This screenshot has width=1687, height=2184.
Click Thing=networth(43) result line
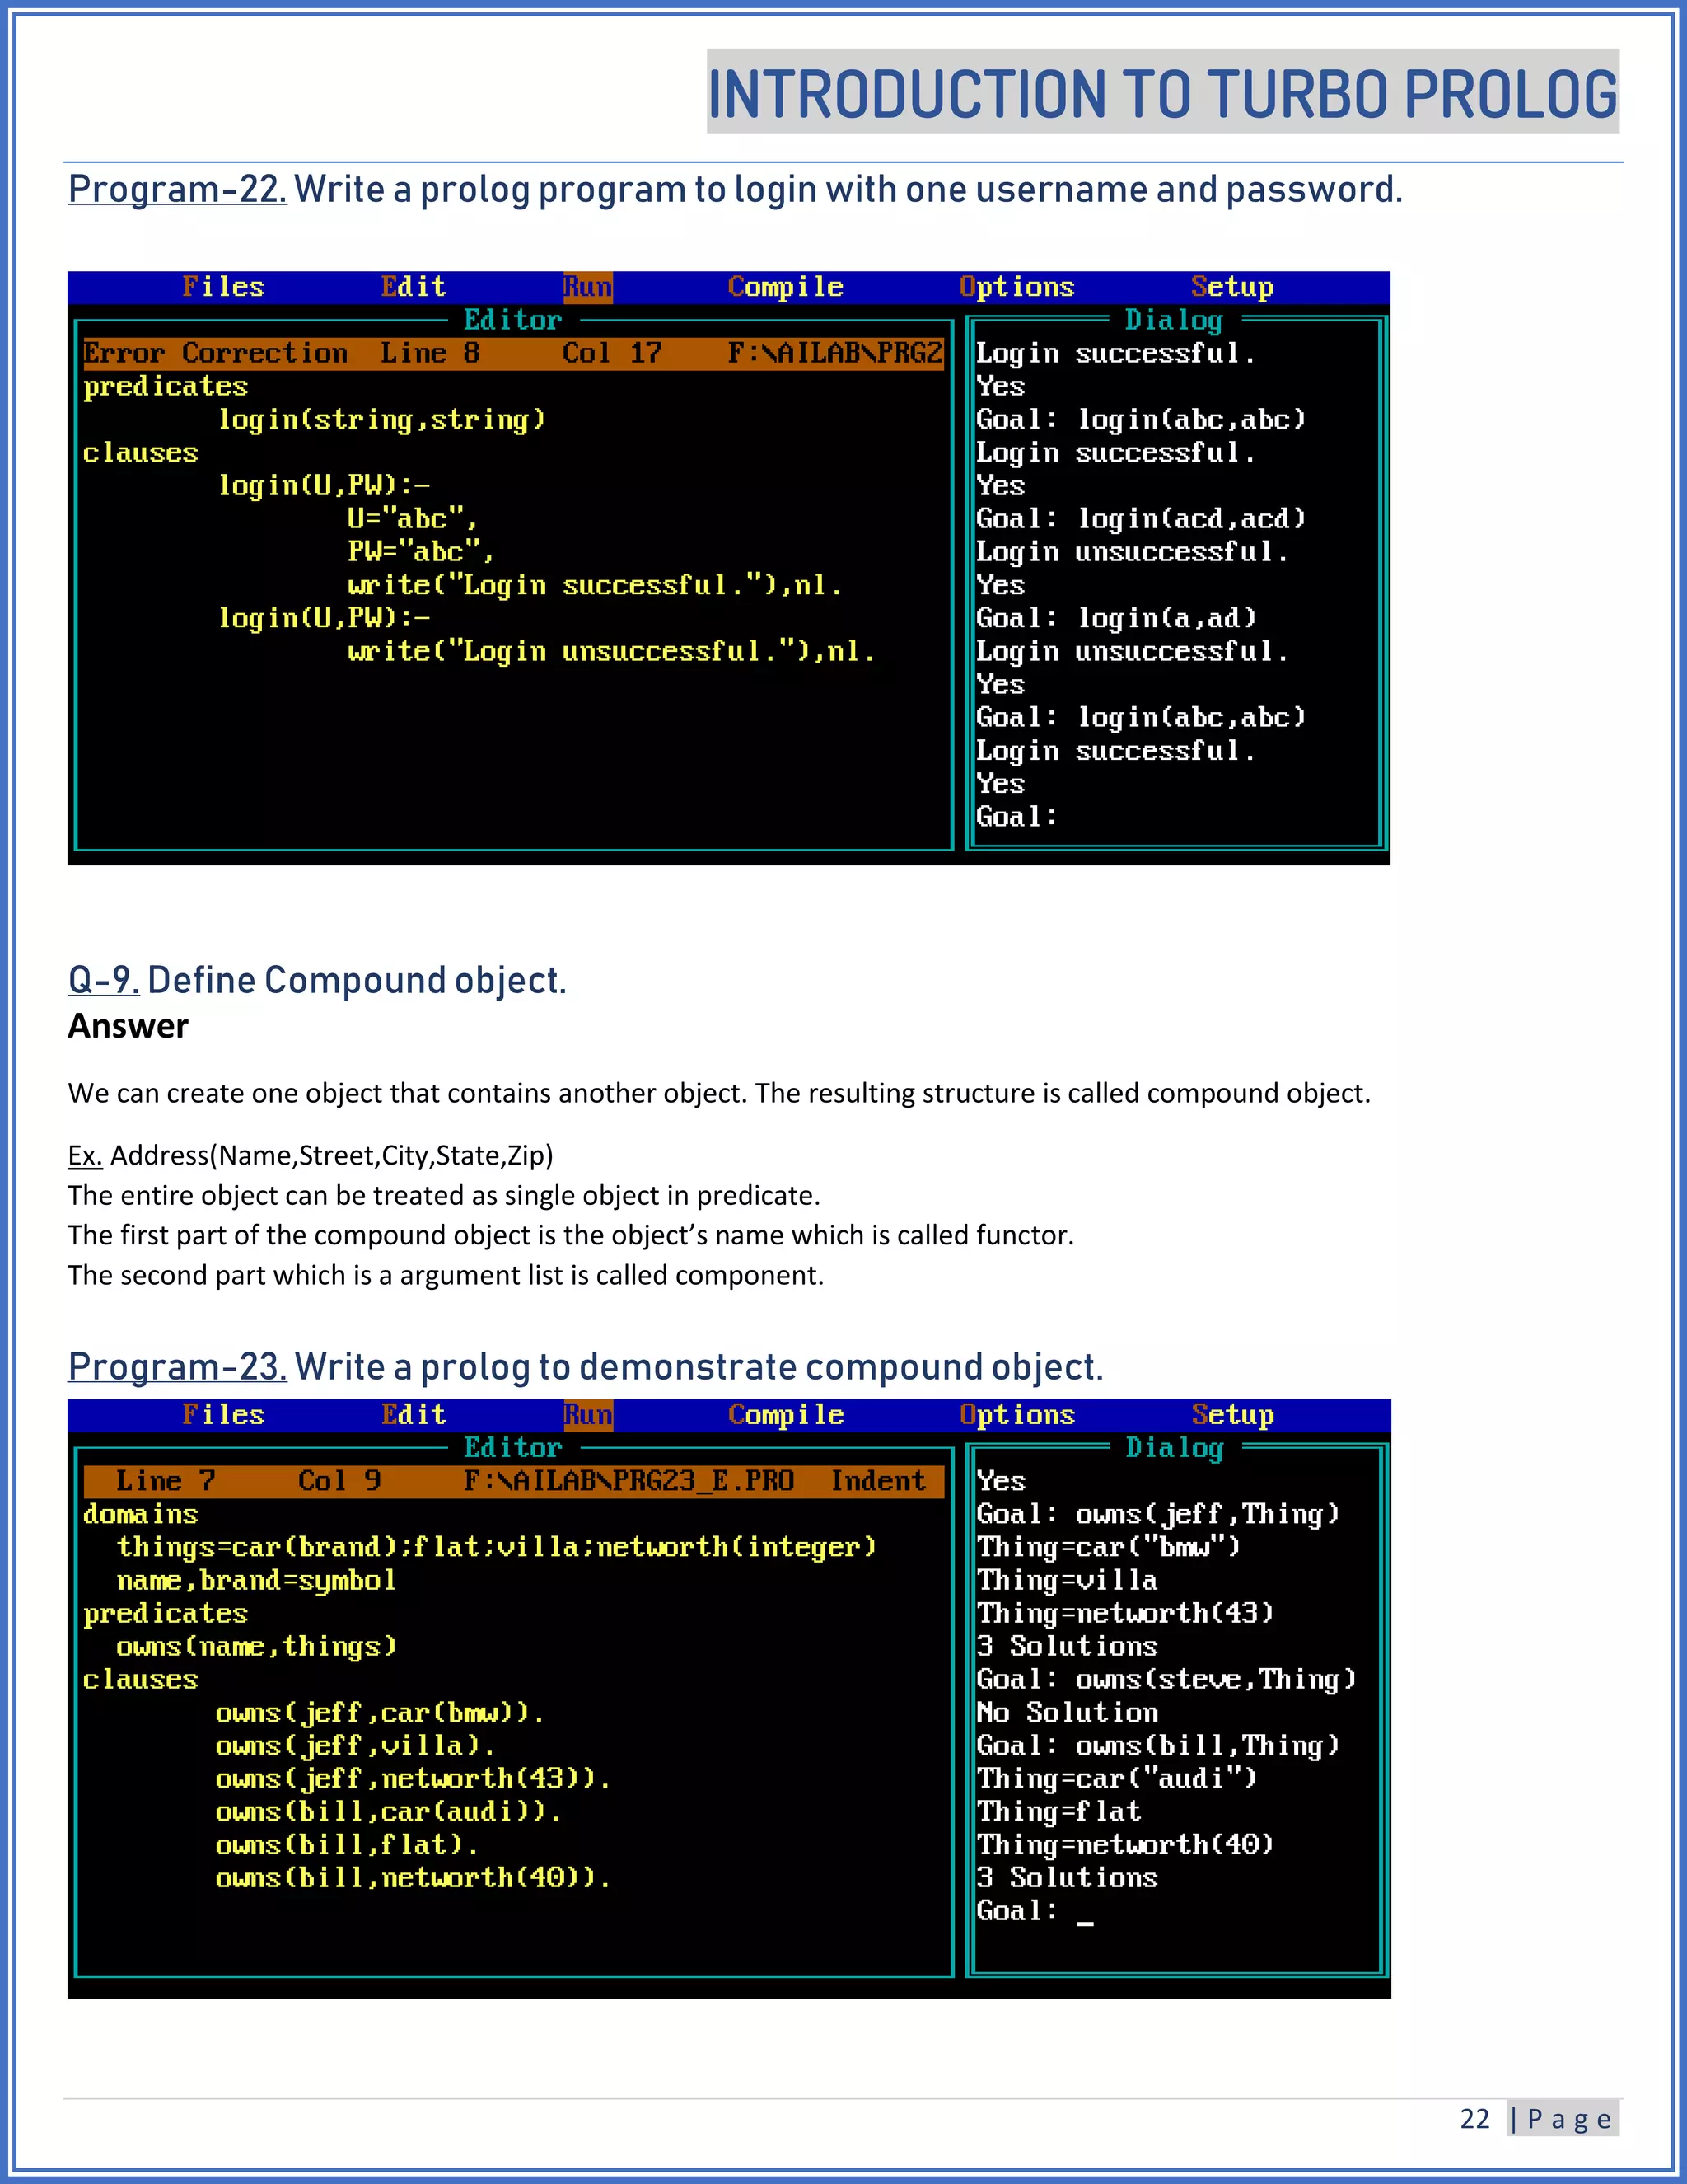pyautogui.click(x=1125, y=1613)
